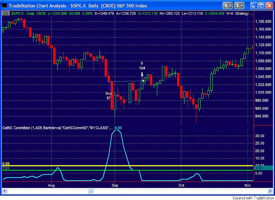Click the 1,000.000 price axis label

coord(263,93)
